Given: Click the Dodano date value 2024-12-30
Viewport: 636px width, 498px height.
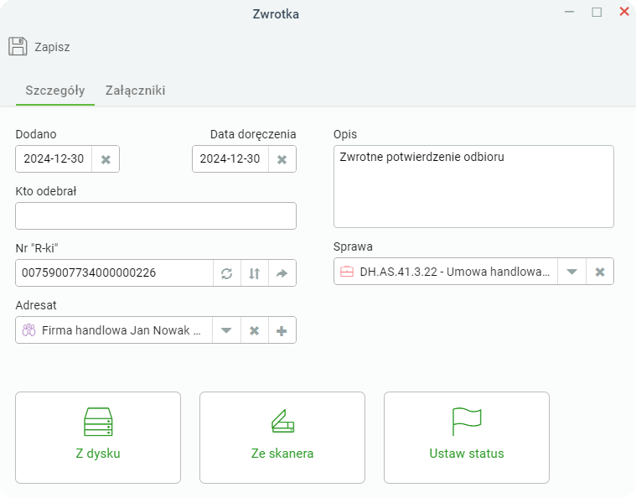Looking at the screenshot, I should pos(54,158).
